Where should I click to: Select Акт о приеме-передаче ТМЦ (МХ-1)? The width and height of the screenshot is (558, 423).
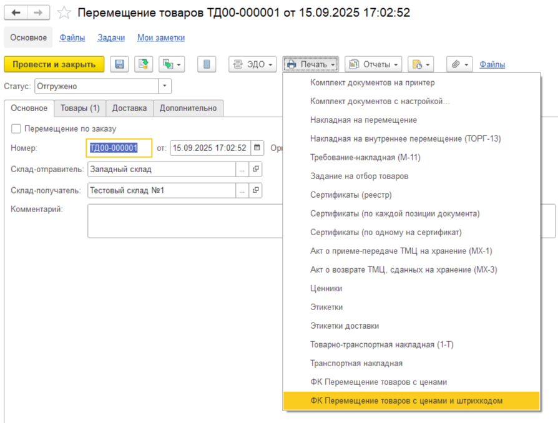(411, 251)
